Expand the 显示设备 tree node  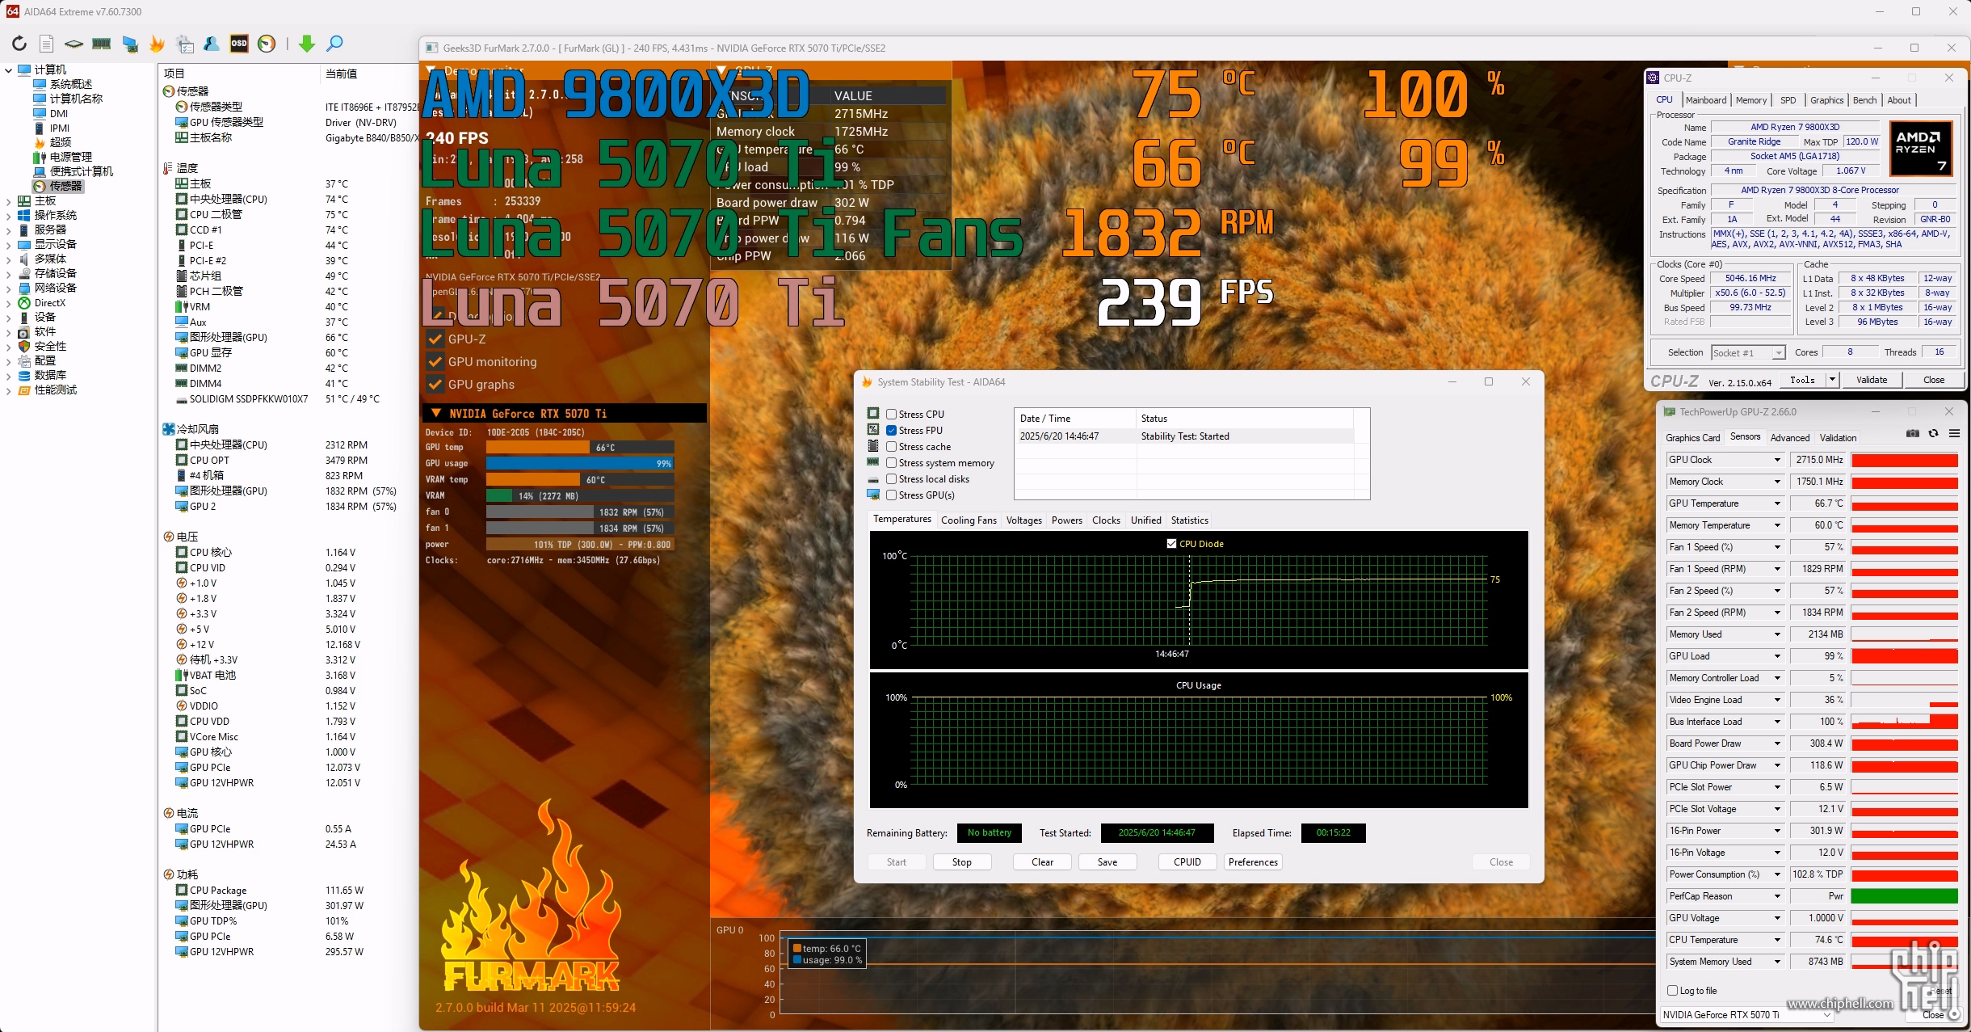[8, 245]
